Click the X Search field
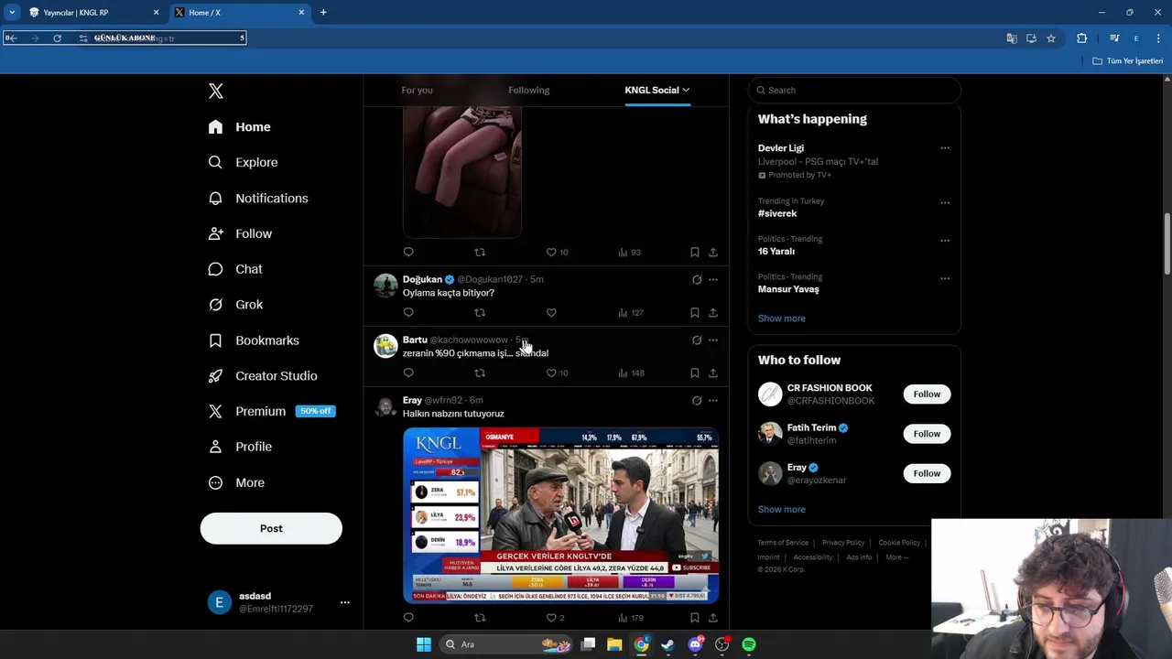The image size is (1172, 659). coord(854,90)
